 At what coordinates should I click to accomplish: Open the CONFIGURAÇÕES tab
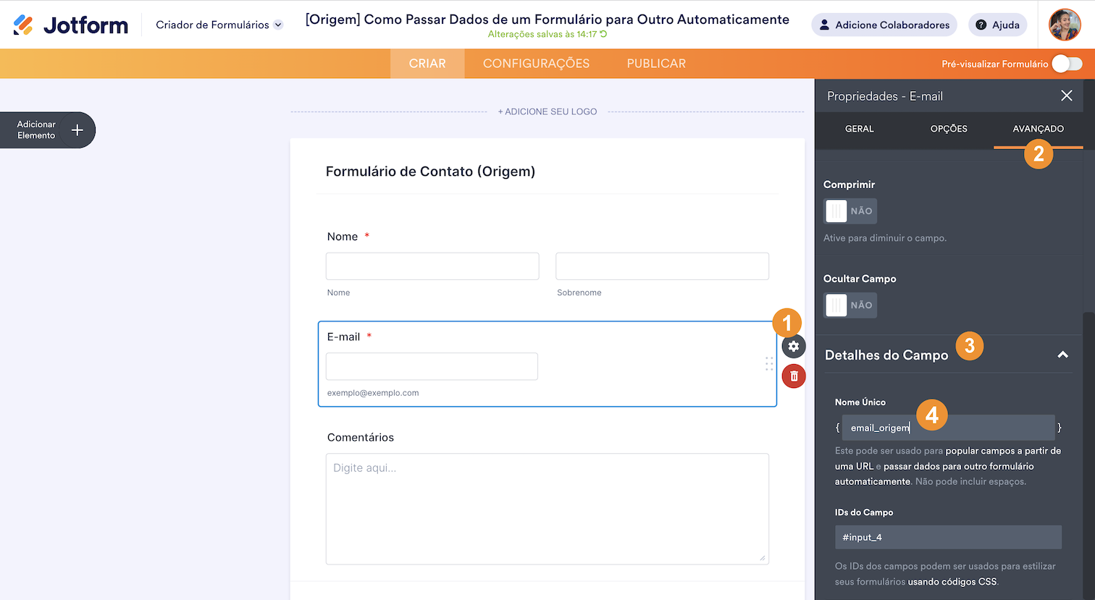(x=536, y=64)
